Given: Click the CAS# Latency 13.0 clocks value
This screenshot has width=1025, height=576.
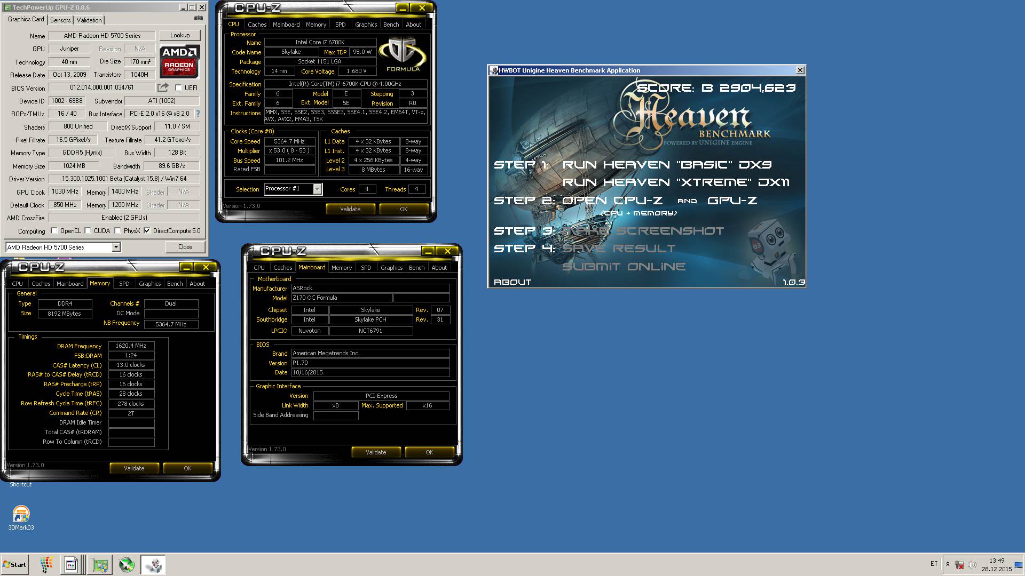Looking at the screenshot, I should click(x=131, y=365).
